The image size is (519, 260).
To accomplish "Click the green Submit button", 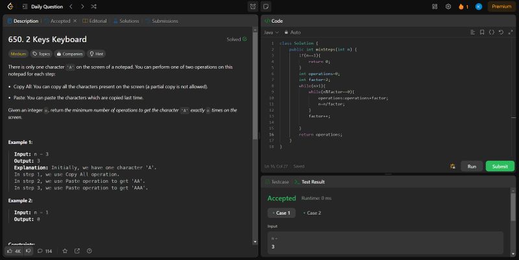I will tap(500, 166).
